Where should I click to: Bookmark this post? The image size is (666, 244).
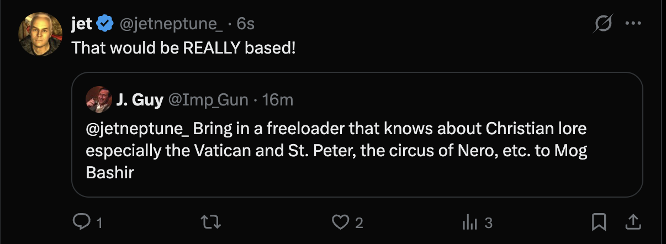[x=598, y=222]
